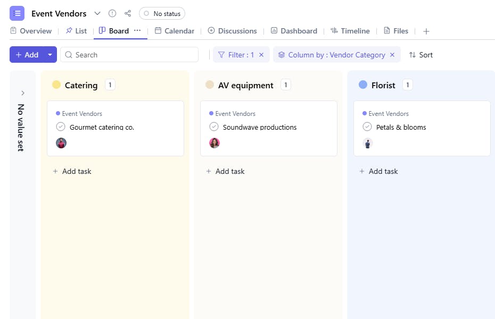
Task: Click assignee avatar on Soundwave productions card
Action: [214, 143]
